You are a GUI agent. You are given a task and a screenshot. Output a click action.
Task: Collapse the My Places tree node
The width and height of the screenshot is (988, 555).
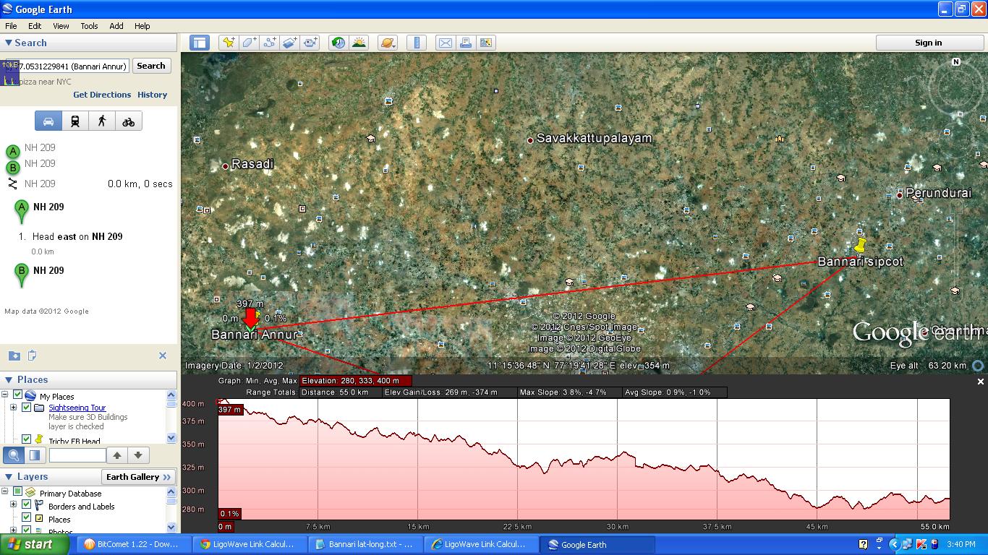tap(4, 395)
